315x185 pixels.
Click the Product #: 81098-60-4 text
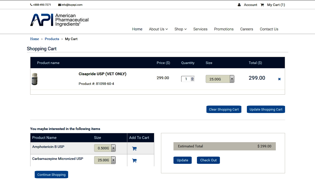[96, 84]
